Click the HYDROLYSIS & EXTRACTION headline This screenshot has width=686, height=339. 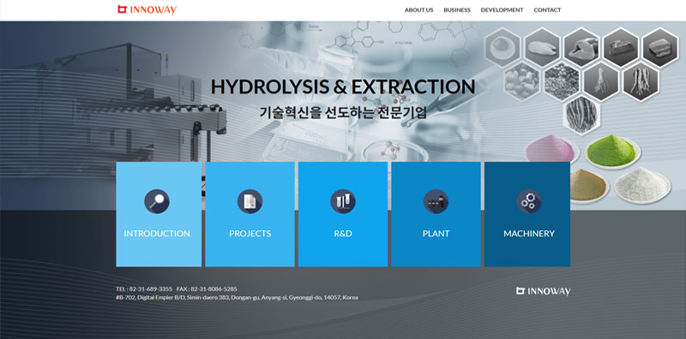point(343,87)
